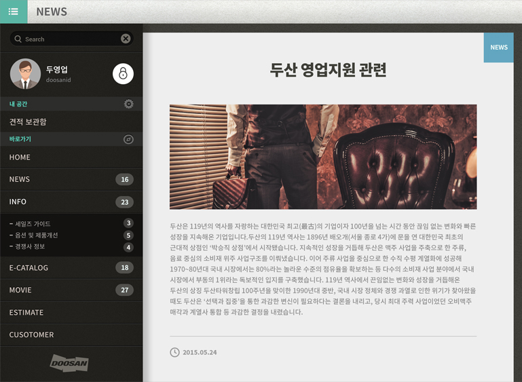The width and height of the screenshot is (522, 382).
Task: Click the NEWS badge count 16
Action: tap(124, 179)
